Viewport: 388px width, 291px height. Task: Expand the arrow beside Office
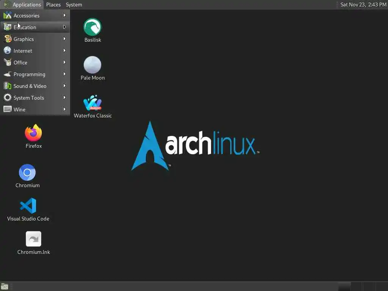pyautogui.click(x=64, y=63)
